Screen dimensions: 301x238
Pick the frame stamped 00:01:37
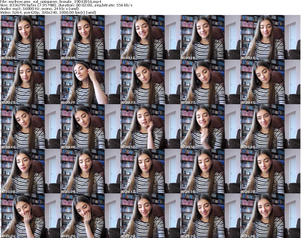point(210,216)
